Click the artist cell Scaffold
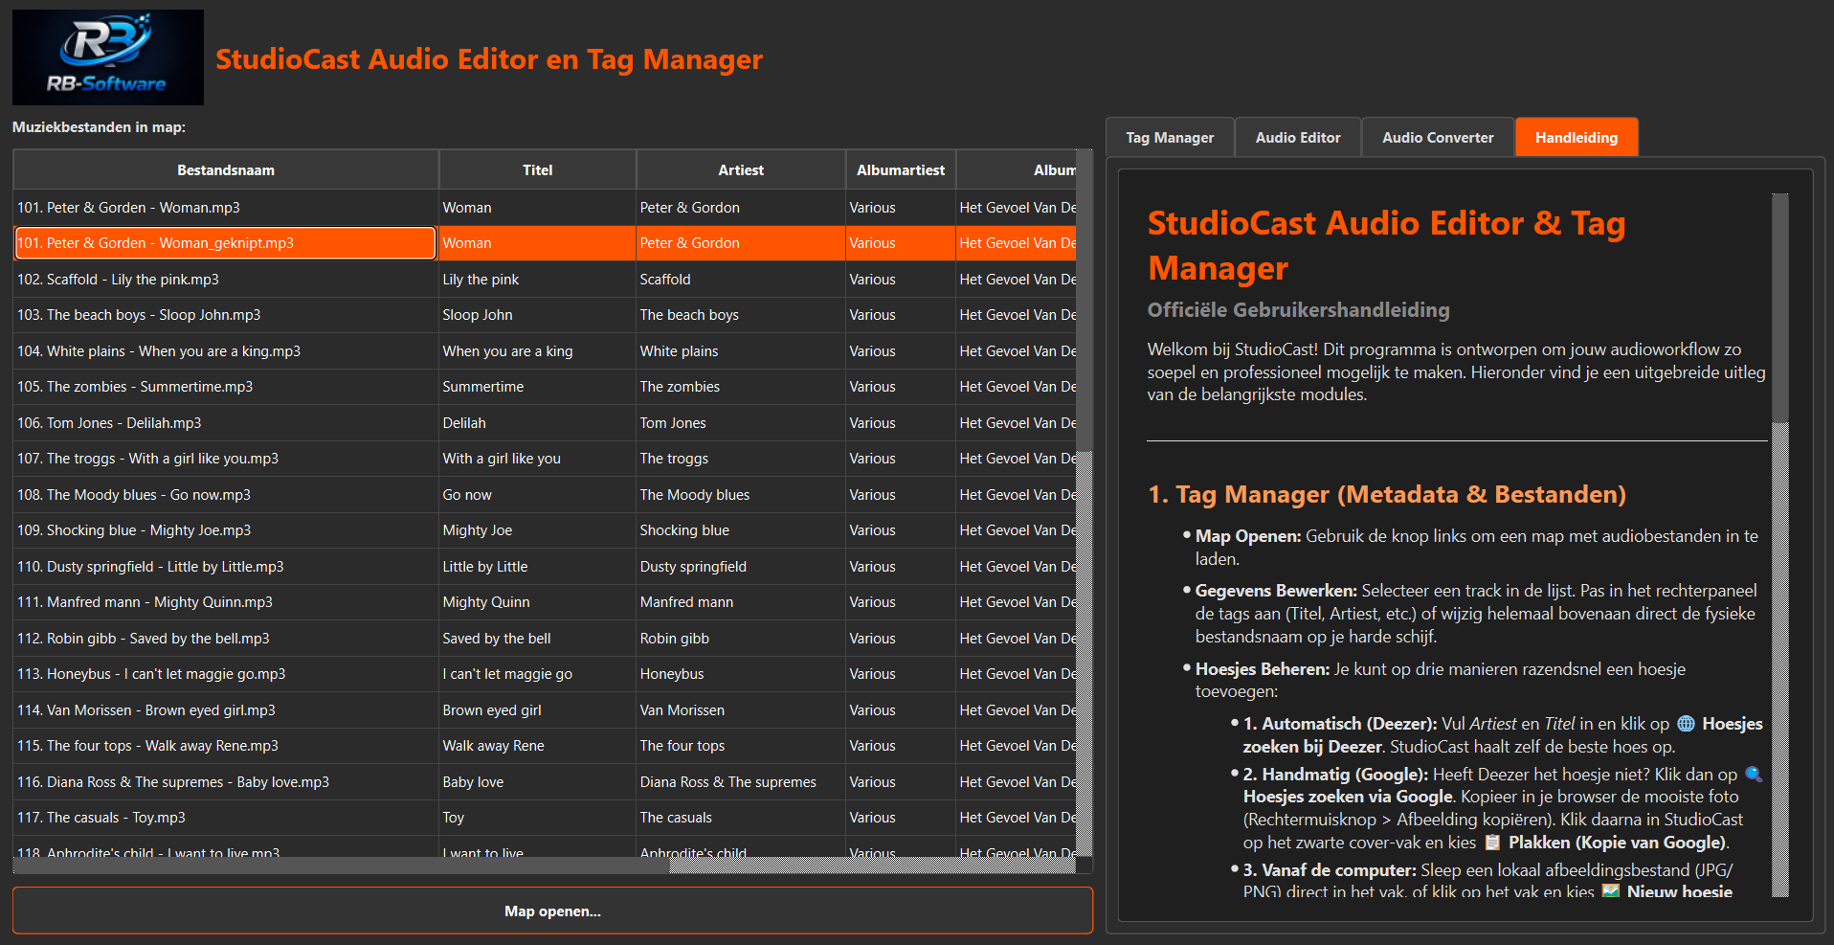The height and width of the screenshot is (945, 1834). 741,279
